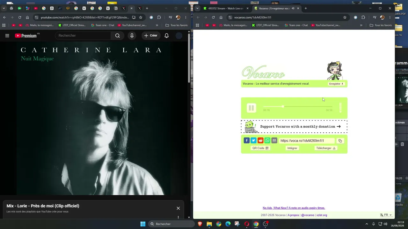Switch to the 493352 Stream tab
Viewport: 408px width, 229px height.
point(225,8)
